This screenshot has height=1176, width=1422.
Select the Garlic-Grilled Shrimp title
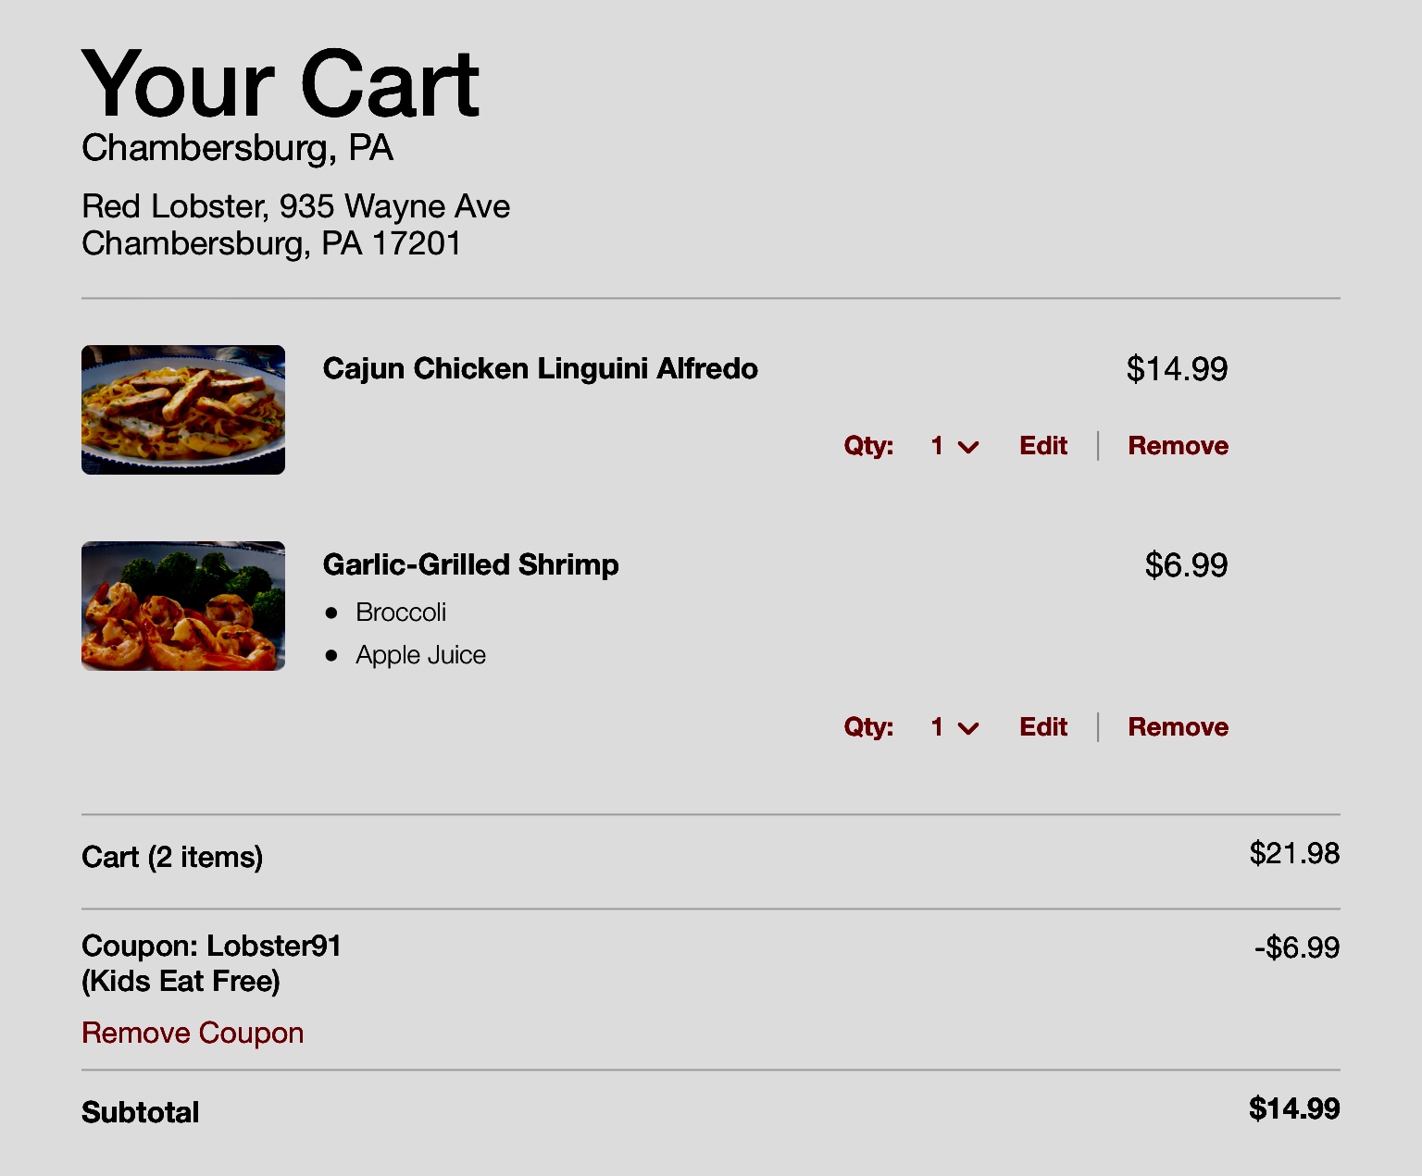[470, 564]
